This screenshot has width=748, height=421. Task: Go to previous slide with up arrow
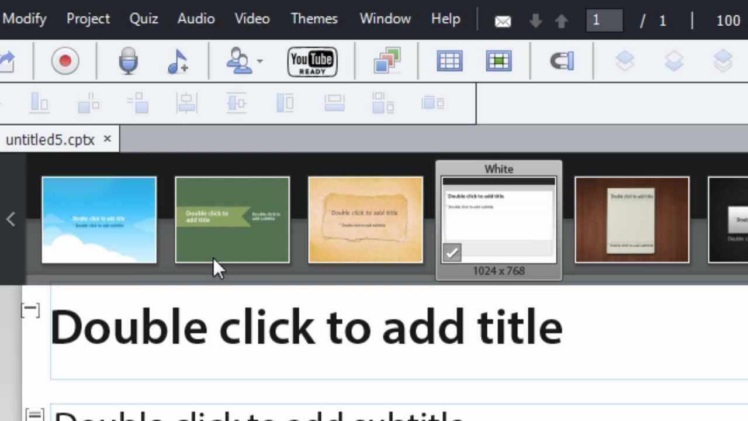(x=562, y=22)
